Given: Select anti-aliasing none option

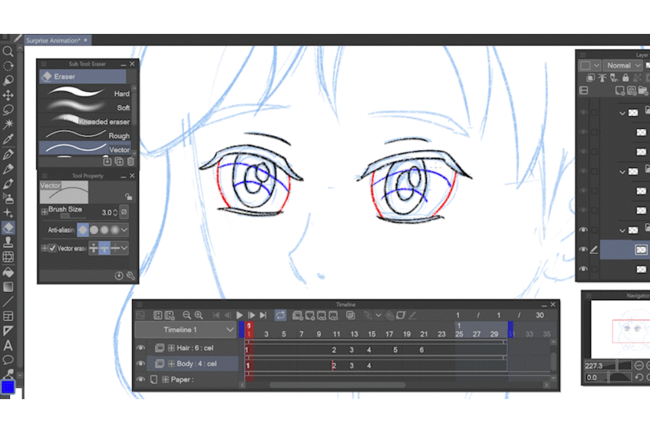Looking at the screenshot, I should click(83, 230).
